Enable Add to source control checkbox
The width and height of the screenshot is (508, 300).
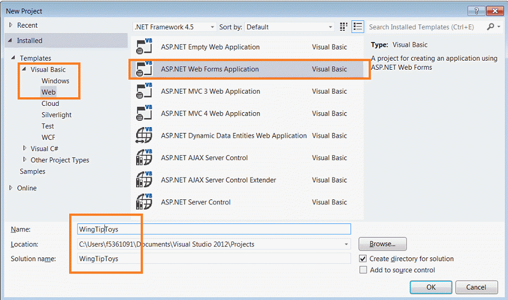click(363, 270)
